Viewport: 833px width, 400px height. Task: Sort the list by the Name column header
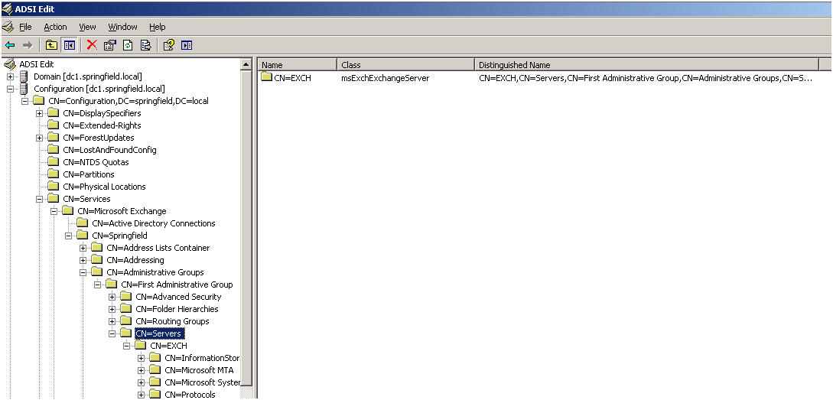tap(298, 65)
